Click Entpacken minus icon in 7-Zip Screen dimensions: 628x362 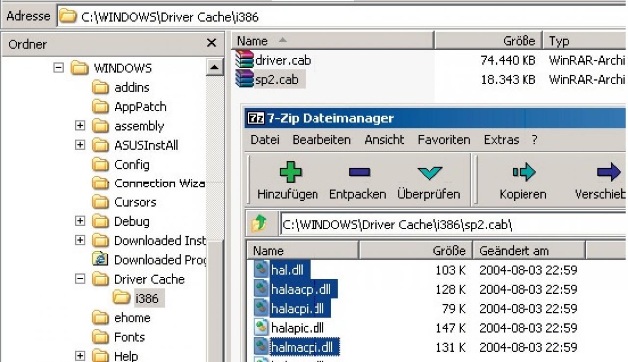pos(359,172)
